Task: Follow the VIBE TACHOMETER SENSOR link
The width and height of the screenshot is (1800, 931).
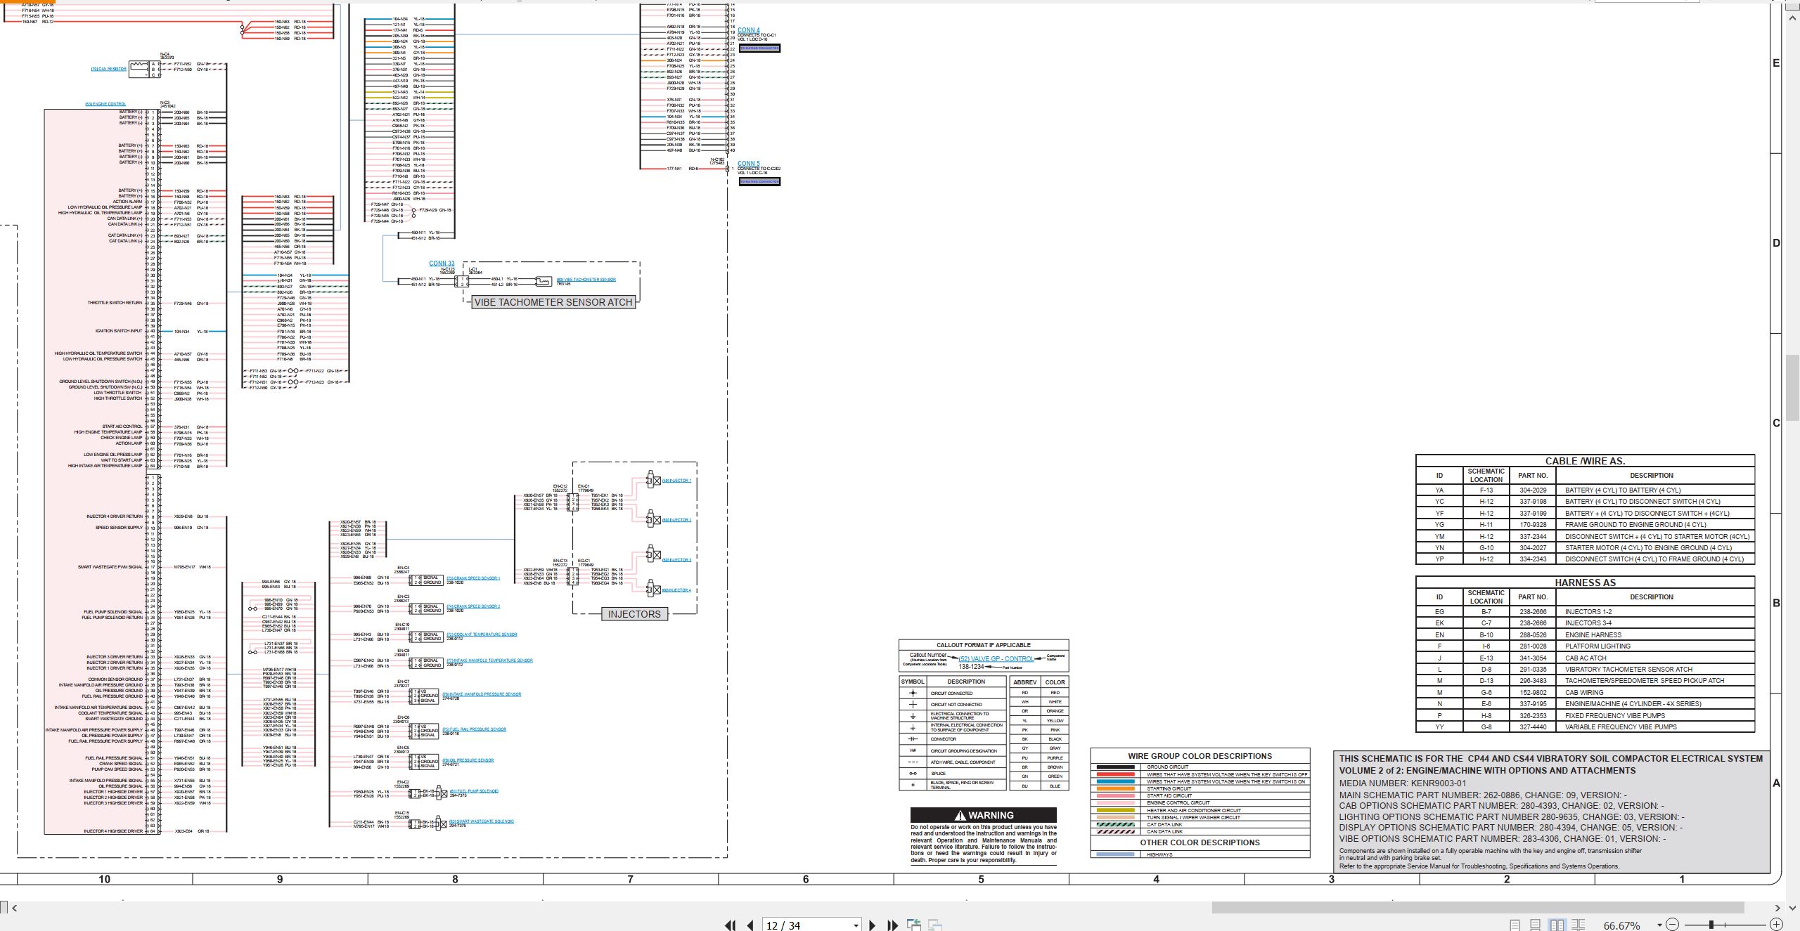Action: pyautogui.click(x=586, y=280)
